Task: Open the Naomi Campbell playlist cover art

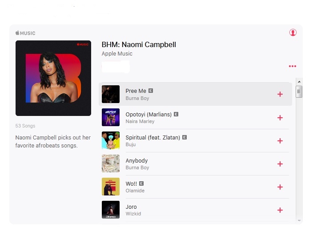Action: (x=53, y=78)
